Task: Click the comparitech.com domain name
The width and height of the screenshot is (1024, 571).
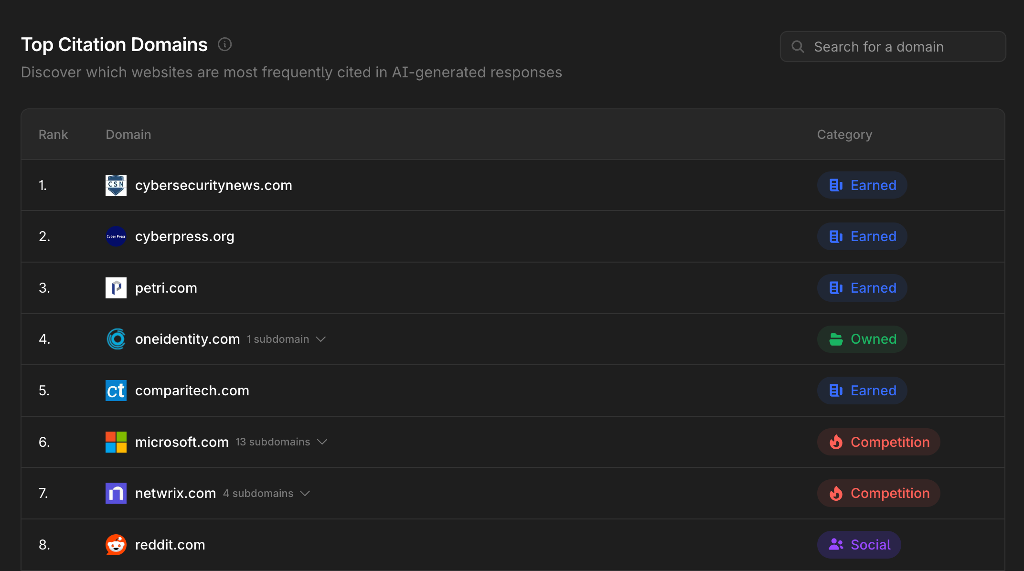Action: (x=192, y=390)
